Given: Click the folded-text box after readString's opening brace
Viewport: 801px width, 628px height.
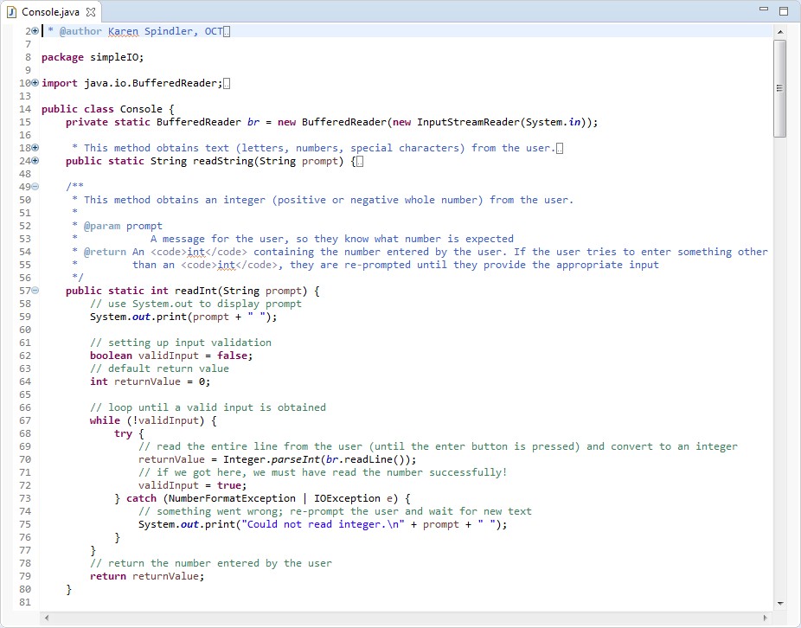Looking at the screenshot, I should (x=359, y=161).
